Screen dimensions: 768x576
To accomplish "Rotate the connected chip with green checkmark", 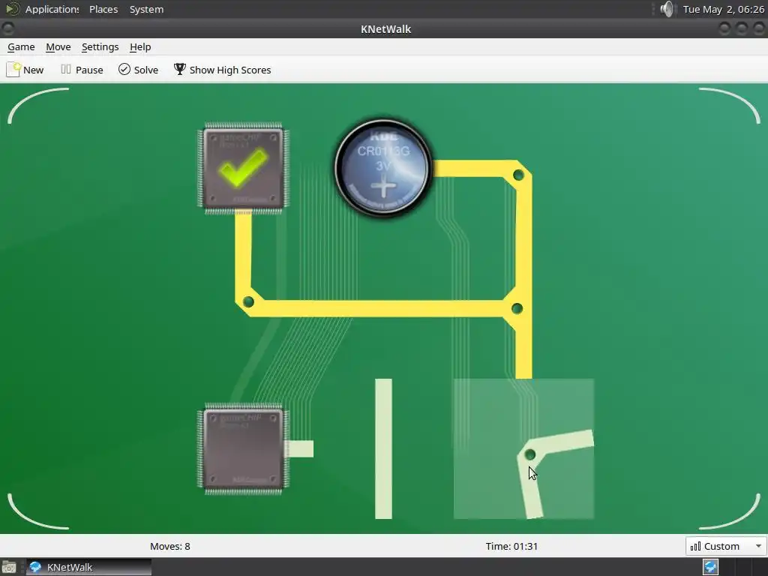I will tap(244, 168).
